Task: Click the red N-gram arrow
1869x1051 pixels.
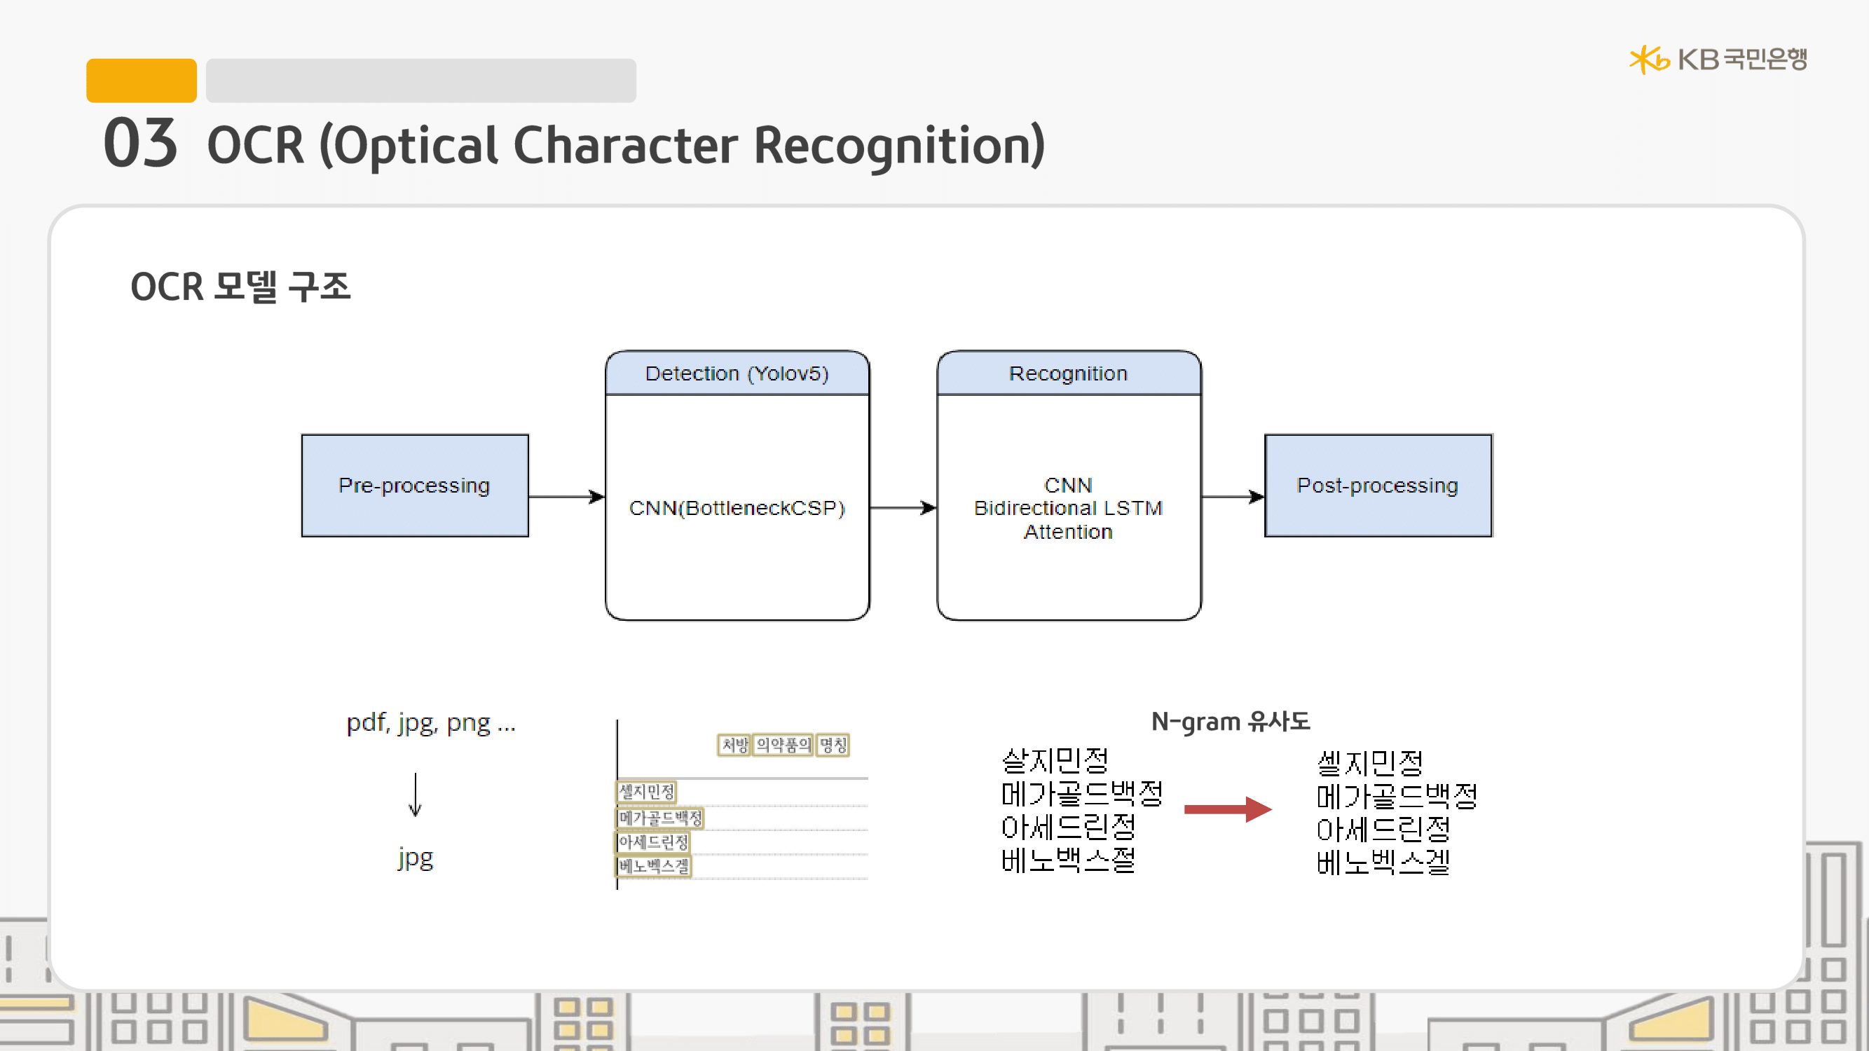Action: tap(1227, 809)
